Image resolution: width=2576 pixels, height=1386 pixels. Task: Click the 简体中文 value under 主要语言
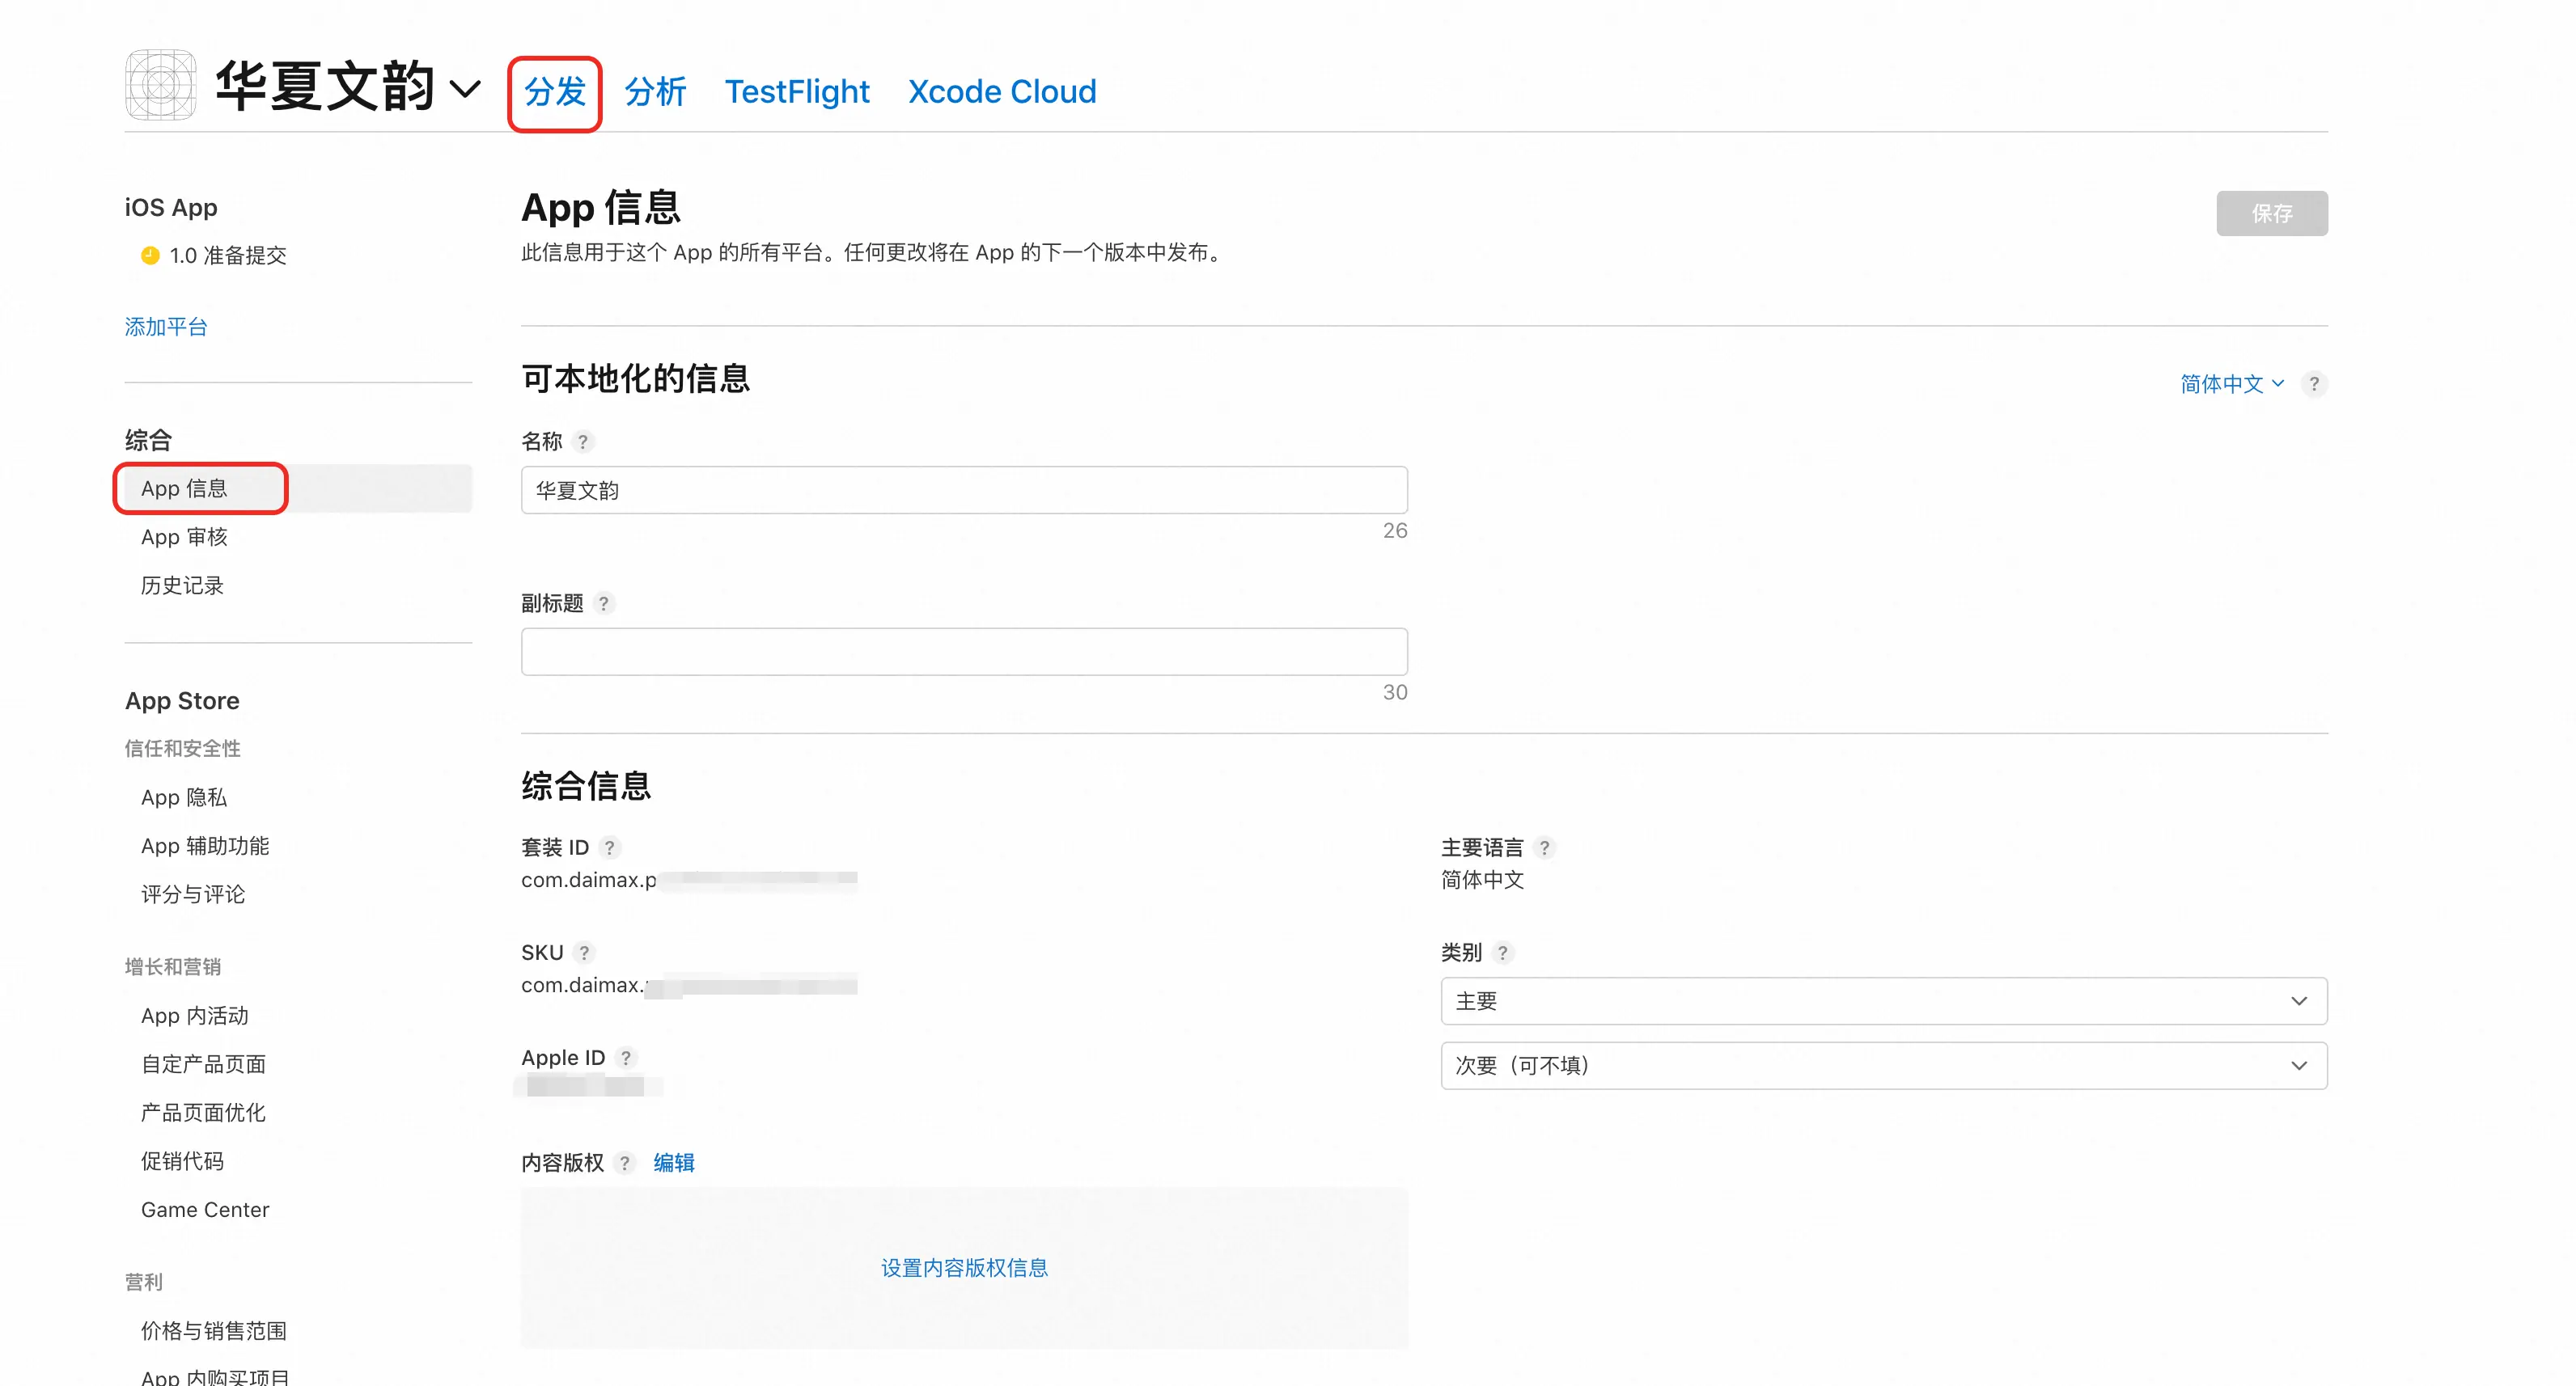coord(1483,881)
